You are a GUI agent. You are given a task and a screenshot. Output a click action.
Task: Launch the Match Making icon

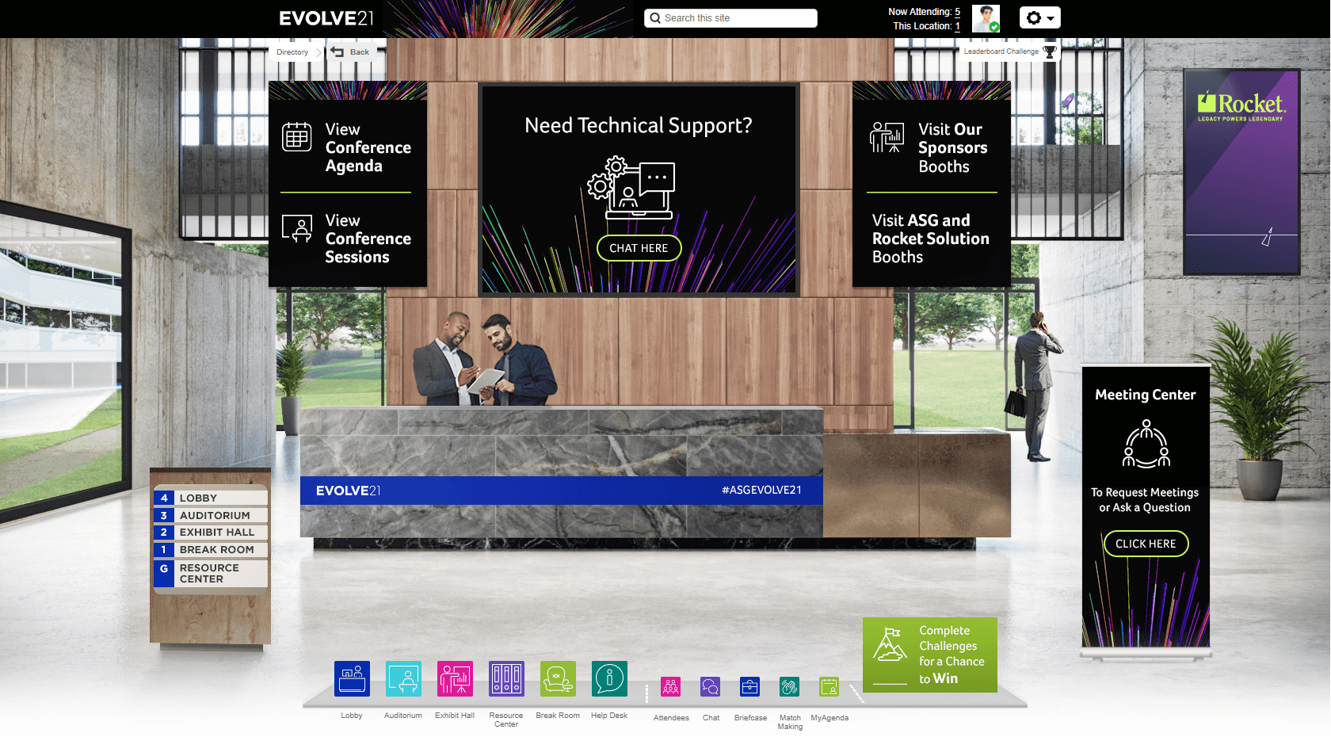pyautogui.click(x=790, y=687)
